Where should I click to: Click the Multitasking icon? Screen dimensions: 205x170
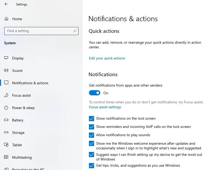6,157
